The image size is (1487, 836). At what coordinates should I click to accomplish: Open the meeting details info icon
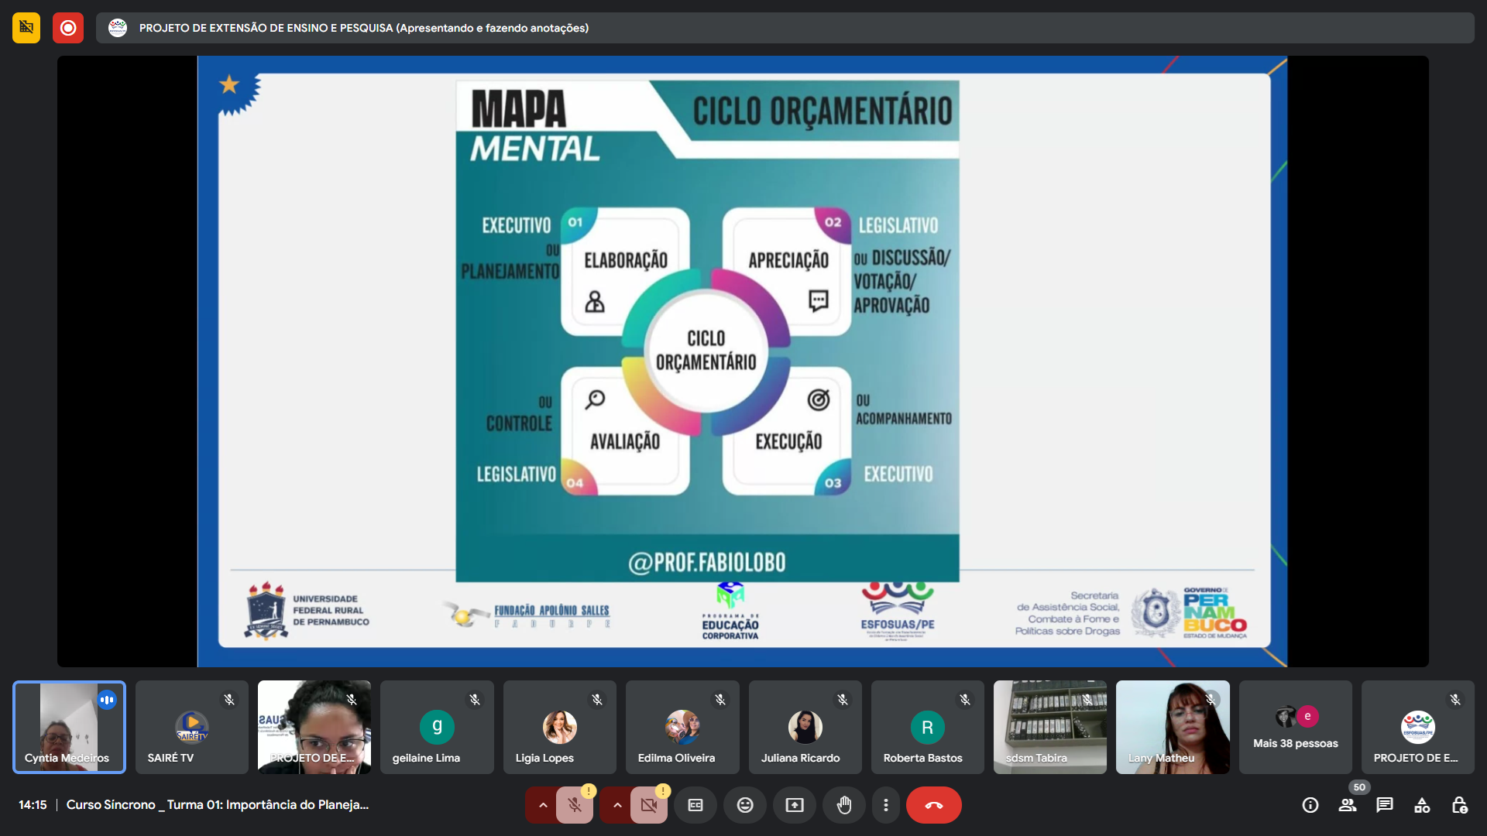pyautogui.click(x=1310, y=805)
